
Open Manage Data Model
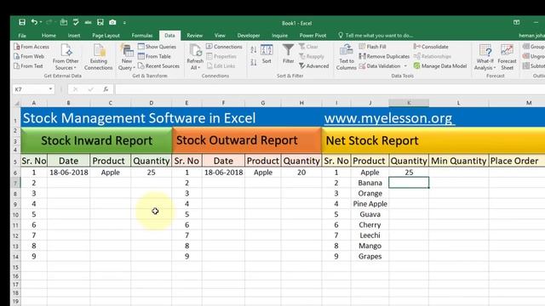click(x=440, y=66)
